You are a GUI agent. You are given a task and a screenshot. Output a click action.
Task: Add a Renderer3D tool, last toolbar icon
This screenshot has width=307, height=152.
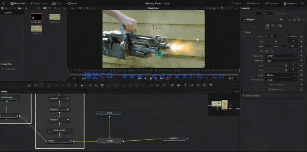point(211,85)
